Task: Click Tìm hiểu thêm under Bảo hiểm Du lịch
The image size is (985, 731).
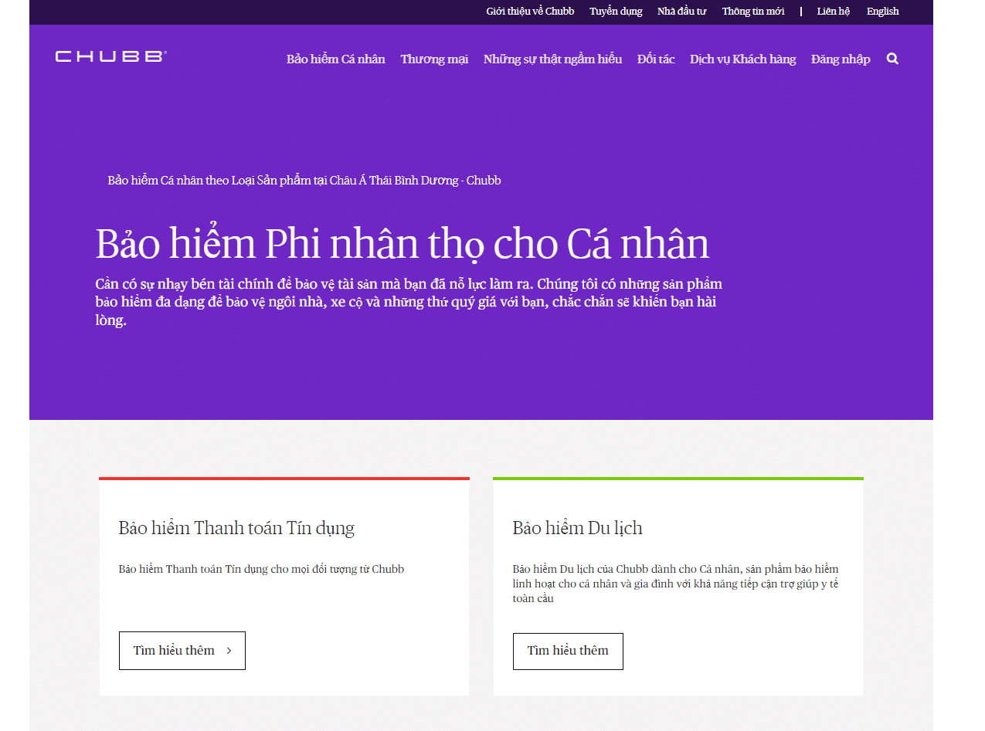Action: point(568,651)
